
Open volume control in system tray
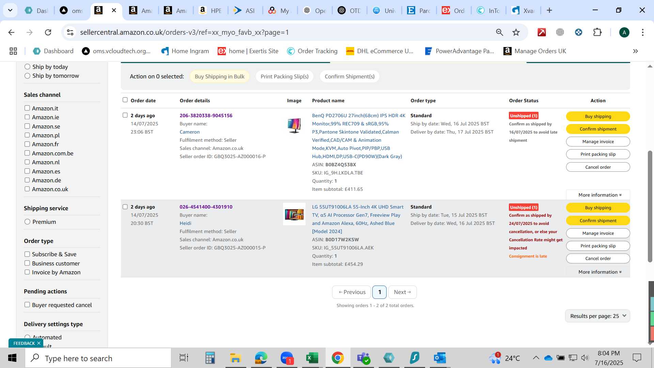click(585, 358)
